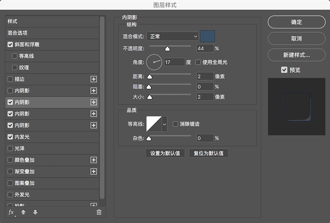This screenshot has height=223, width=330.
Task: Click the plus icon beside 渐变叠加
Action: (x=94, y=171)
